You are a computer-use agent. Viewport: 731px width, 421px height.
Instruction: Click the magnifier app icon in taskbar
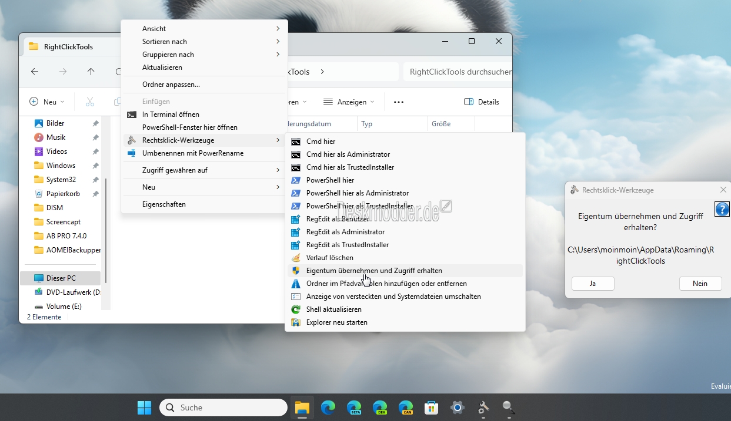509,407
